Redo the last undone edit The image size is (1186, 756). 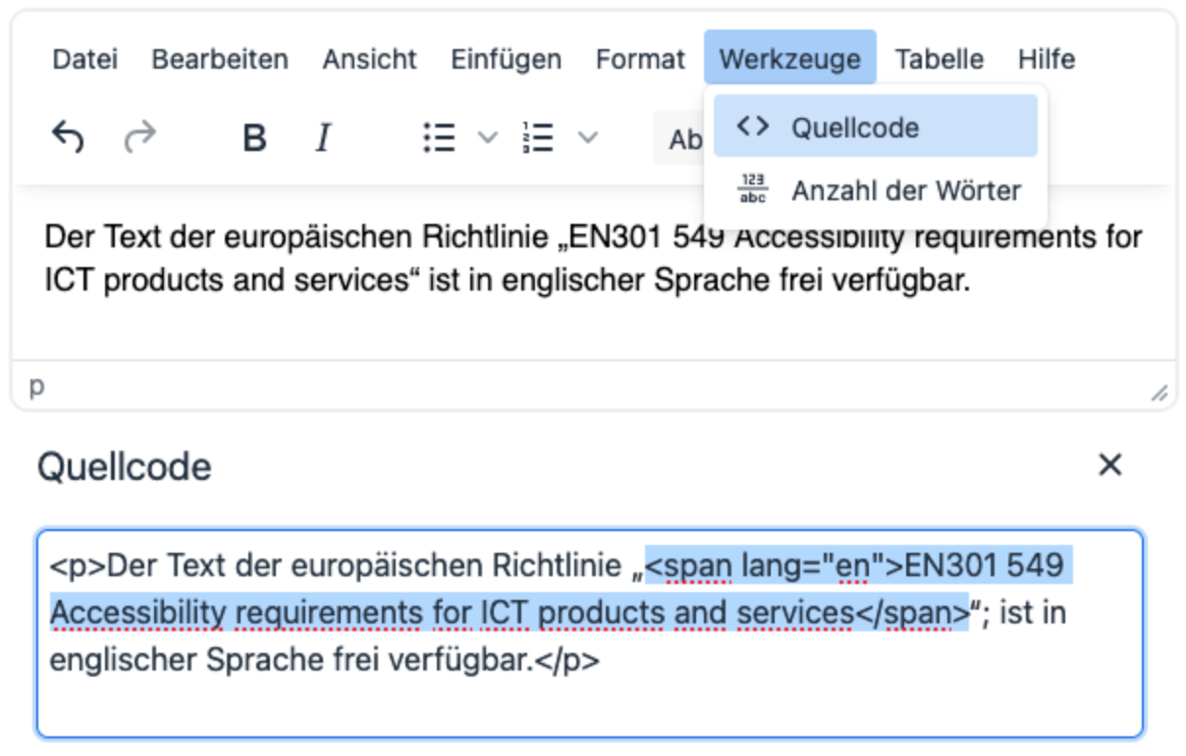(140, 138)
